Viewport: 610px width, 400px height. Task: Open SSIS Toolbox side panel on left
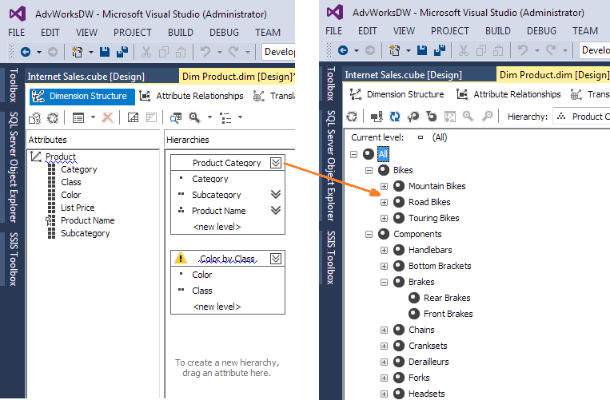[x=12, y=259]
